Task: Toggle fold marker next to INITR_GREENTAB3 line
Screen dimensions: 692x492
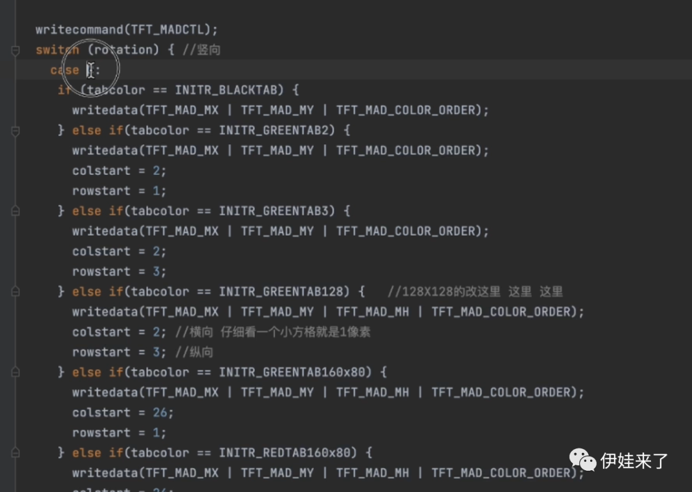Action: pos(15,211)
